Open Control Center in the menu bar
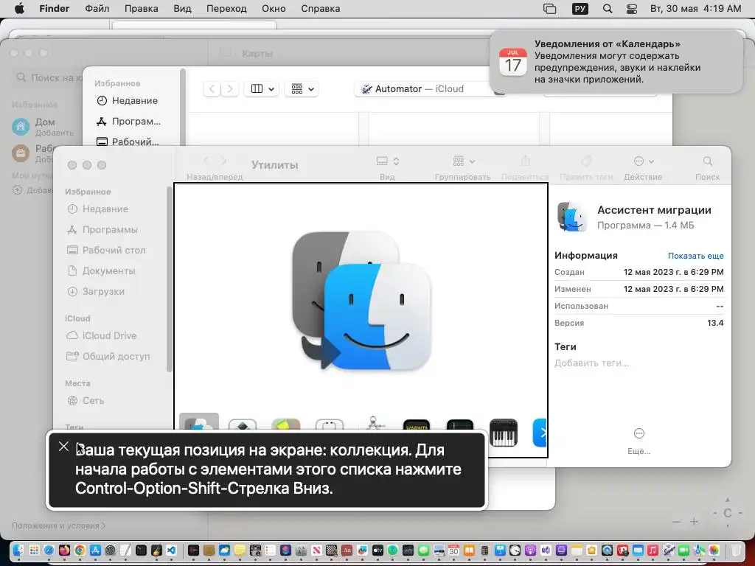This screenshot has height=566, width=755. click(632, 9)
